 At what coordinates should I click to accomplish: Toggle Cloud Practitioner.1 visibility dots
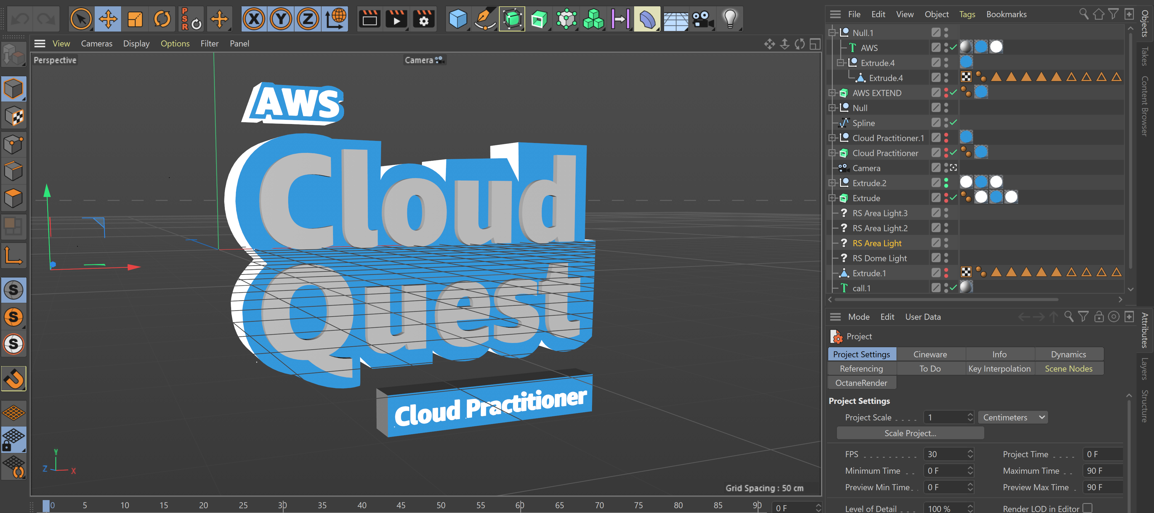pyautogui.click(x=946, y=138)
